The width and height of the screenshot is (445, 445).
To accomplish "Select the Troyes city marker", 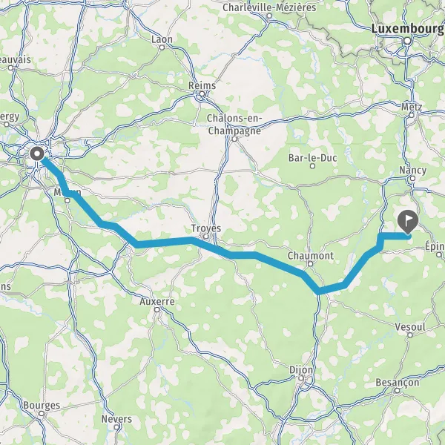I will click(206, 236).
